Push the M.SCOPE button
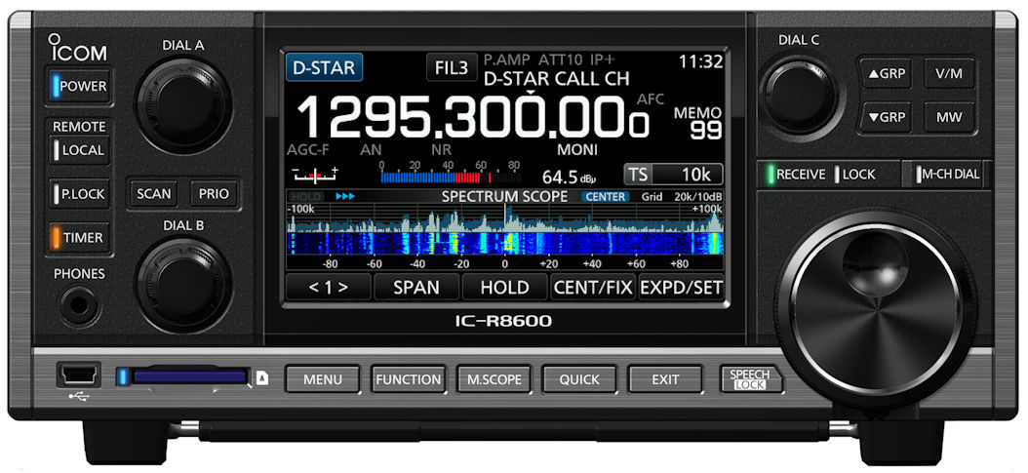Screen dimensions: 1028x473 pos(494,379)
